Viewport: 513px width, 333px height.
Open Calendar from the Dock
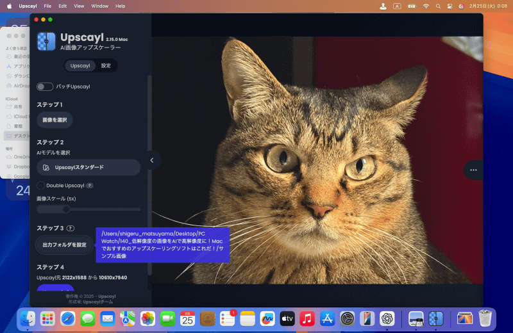coord(187,319)
